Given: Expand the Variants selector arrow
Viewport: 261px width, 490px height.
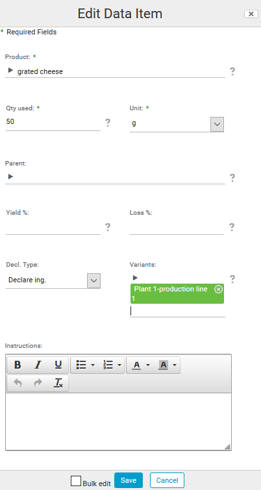Looking at the screenshot, I should click(135, 278).
